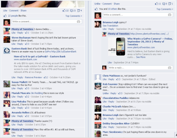Click 'Edited' label on Chris Mathison's comment
This screenshot has width=177, height=138.
[x=152, y=79]
